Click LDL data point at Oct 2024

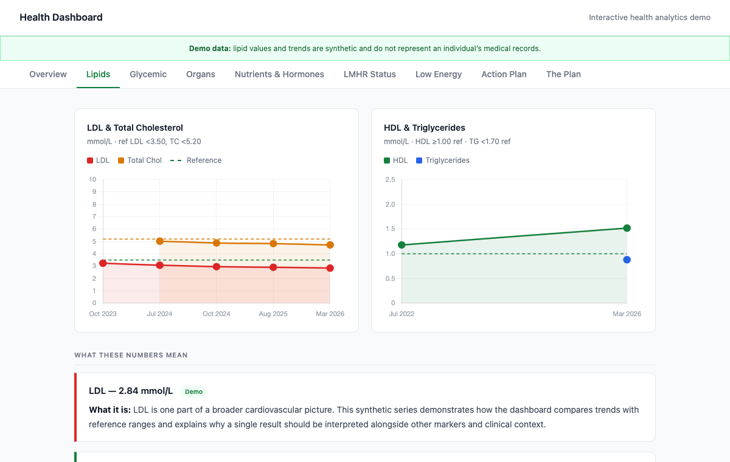pyautogui.click(x=217, y=267)
